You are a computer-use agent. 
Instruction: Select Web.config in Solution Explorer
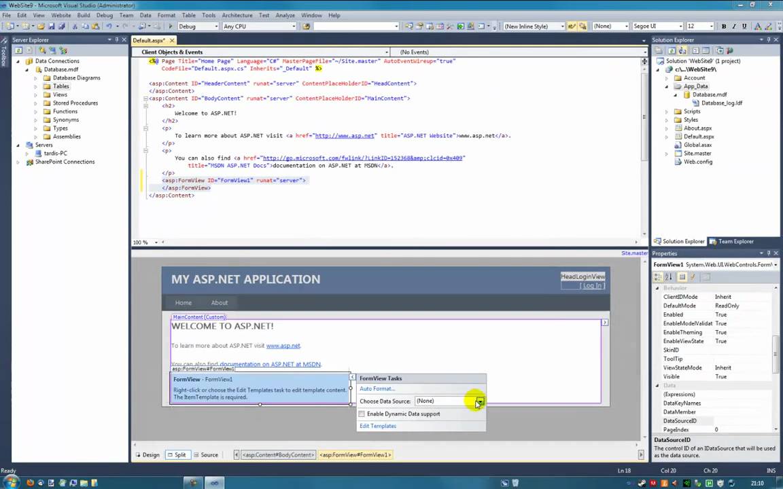[x=697, y=162]
